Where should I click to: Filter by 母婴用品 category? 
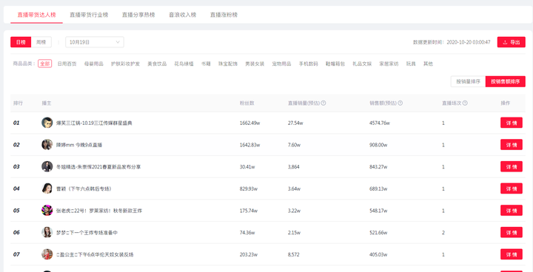(94, 64)
